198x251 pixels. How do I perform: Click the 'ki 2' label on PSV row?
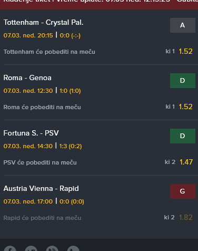170,162
